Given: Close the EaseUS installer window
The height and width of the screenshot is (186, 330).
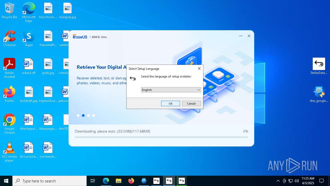Looking at the screenshot, I should tap(249, 36).
